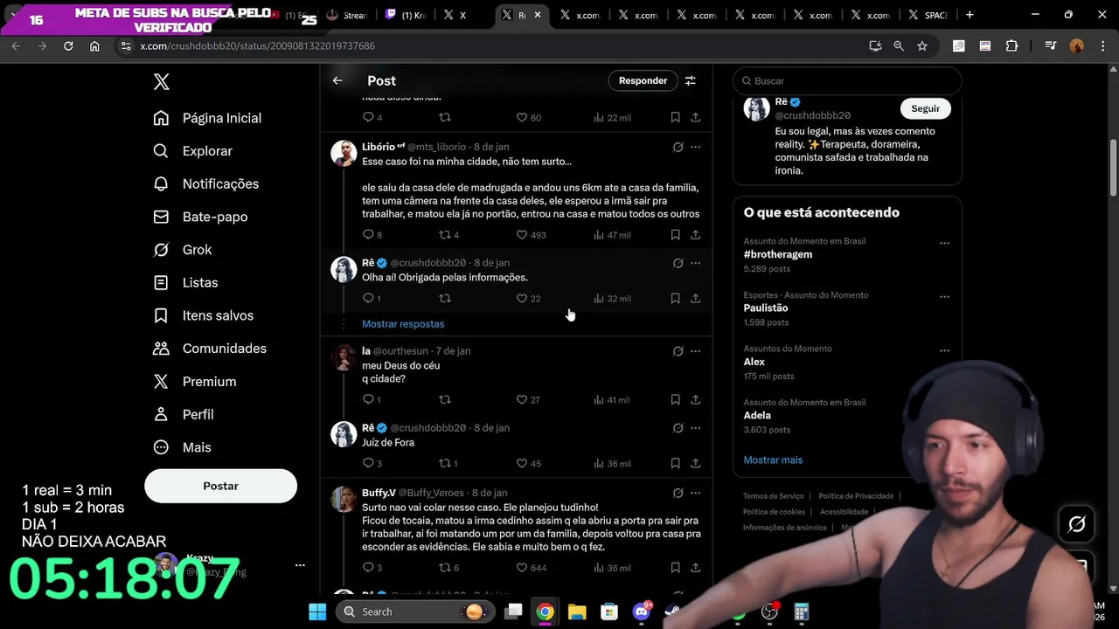View stats of Libório's reply (47 mil)
The width and height of the screenshot is (1119, 629).
pos(612,235)
